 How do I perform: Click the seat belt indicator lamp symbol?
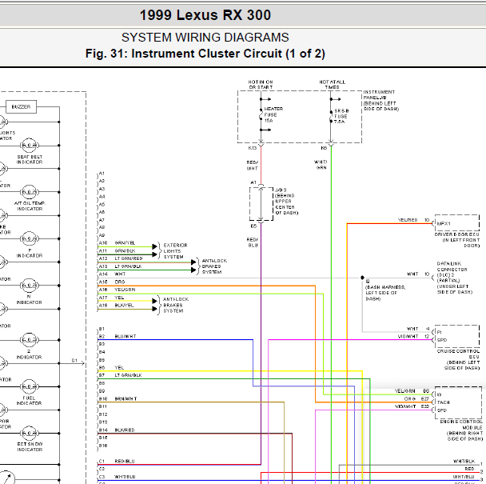coord(30,146)
